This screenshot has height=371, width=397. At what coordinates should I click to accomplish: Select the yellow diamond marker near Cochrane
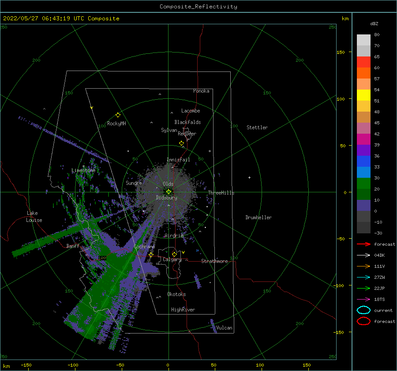[151, 255]
